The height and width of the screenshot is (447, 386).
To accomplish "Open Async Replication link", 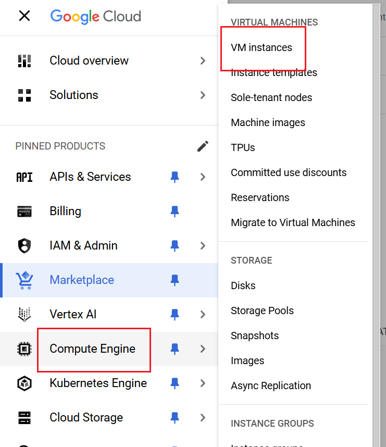I will (271, 386).
